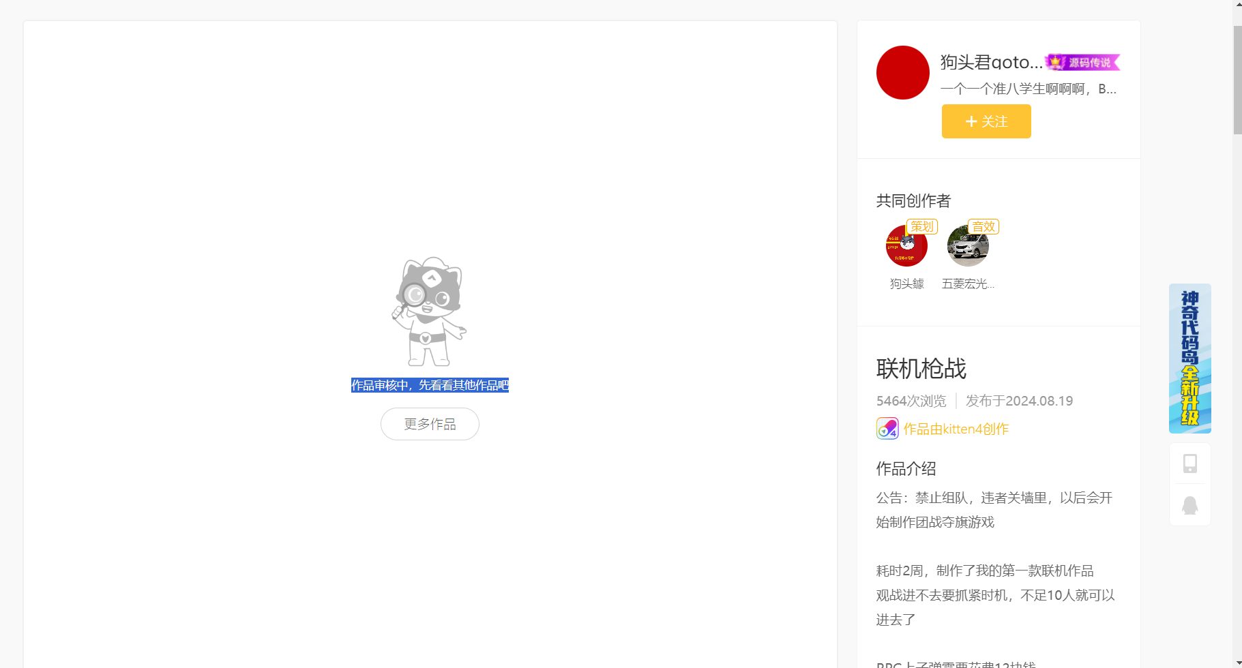The image size is (1242, 668).
Task: Click the 更多作品 button
Action: point(430,424)
